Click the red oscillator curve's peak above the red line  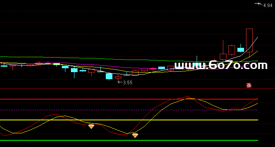click(x=188, y=96)
